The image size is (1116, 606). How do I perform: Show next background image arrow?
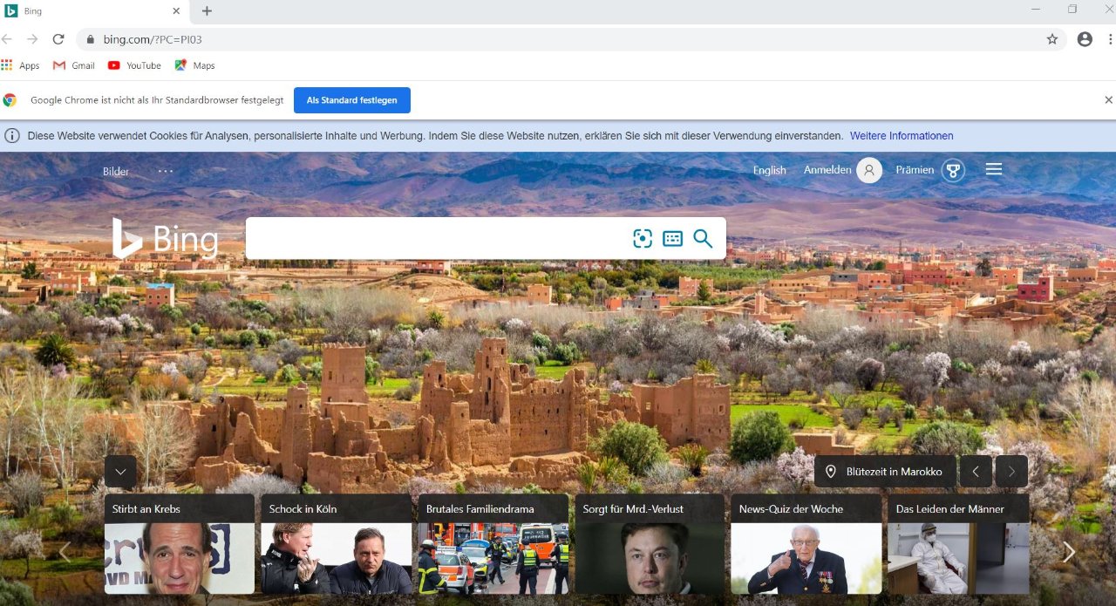tap(1011, 471)
